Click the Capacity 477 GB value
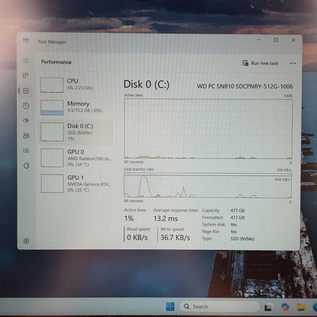 [x=238, y=210]
